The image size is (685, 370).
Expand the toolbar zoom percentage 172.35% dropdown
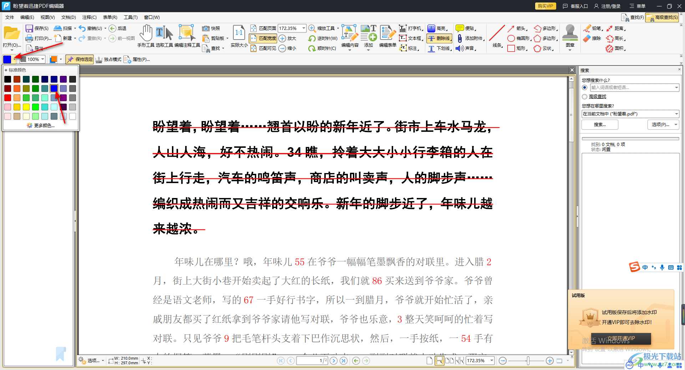(x=304, y=28)
